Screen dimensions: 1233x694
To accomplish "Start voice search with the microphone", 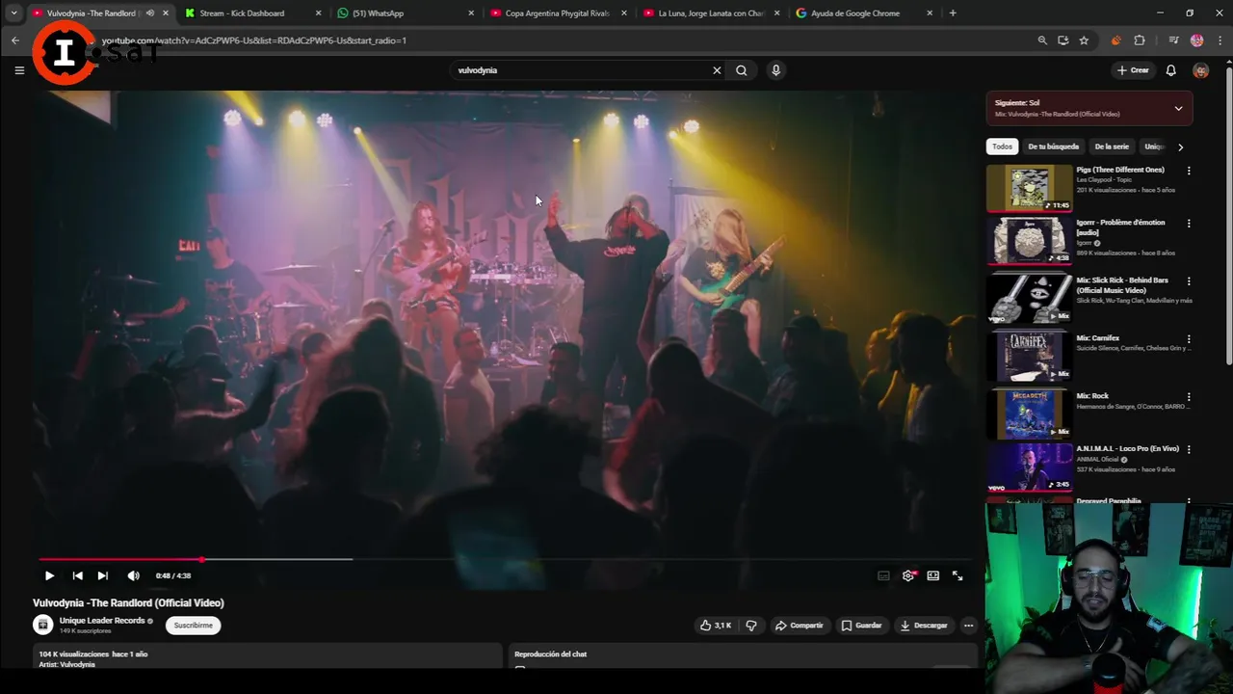I will (x=775, y=70).
